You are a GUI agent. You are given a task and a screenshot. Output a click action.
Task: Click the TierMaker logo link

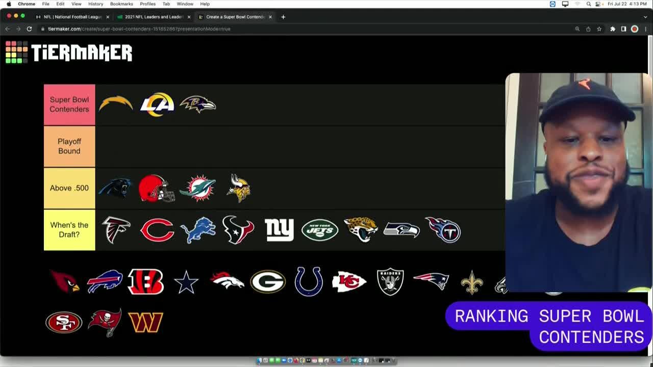pos(69,53)
